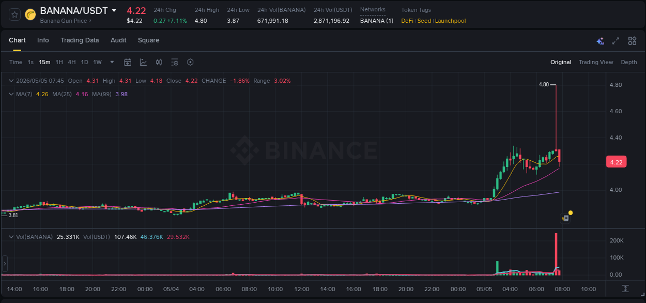
Task: Select the Launchpool token tag
Action: click(451, 21)
